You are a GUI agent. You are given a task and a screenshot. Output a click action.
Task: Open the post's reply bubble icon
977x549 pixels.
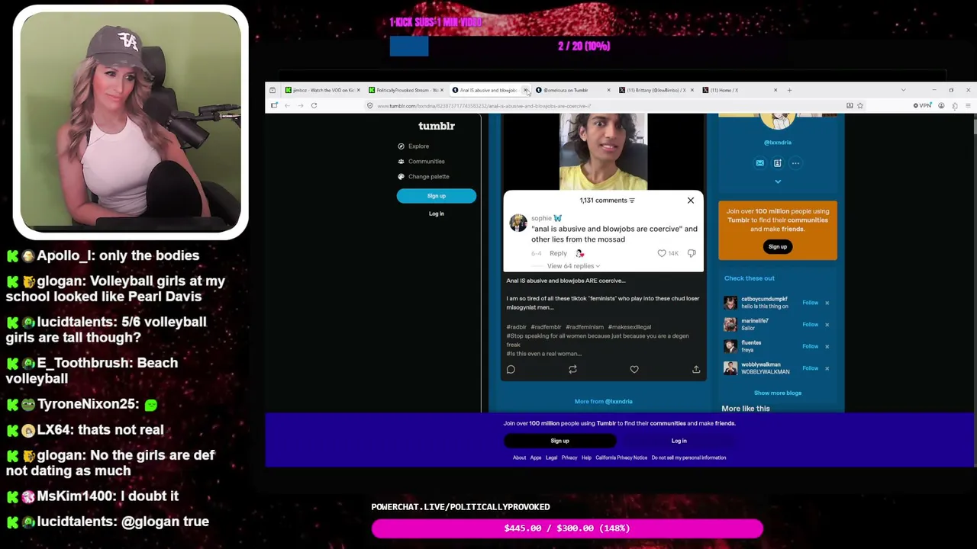click(511, 370)
